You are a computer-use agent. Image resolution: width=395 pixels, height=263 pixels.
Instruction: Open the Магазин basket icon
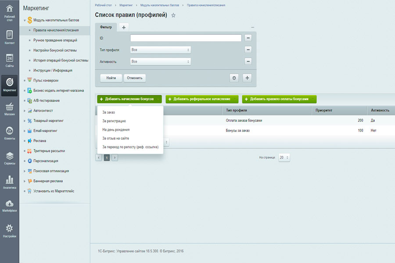pos(9,109)
